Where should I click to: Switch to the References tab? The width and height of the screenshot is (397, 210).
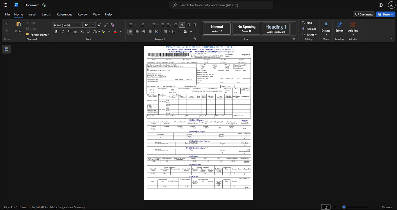pos(65,14)
